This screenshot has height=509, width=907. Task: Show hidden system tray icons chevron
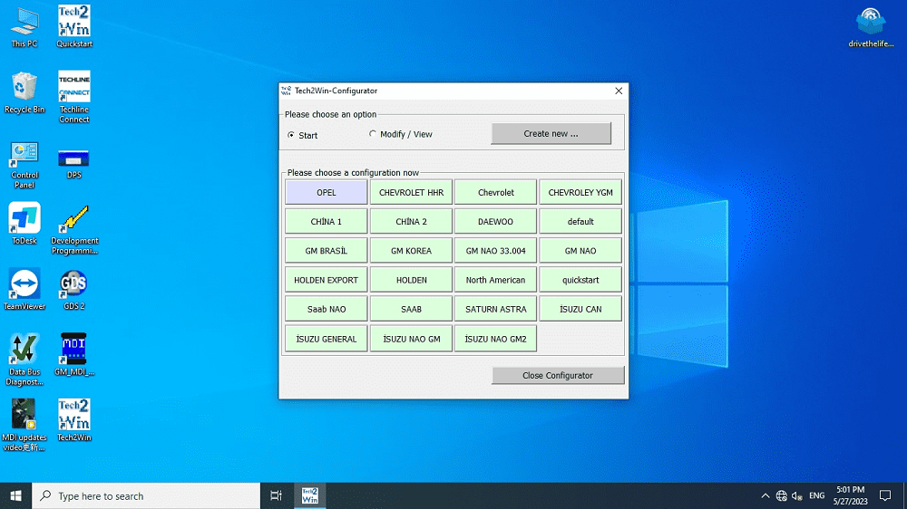click(x=765, y=496)
